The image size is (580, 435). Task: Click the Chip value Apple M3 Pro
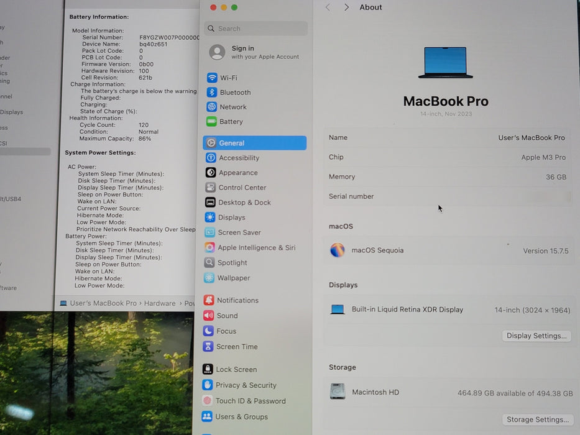click(x=543, y=157)
